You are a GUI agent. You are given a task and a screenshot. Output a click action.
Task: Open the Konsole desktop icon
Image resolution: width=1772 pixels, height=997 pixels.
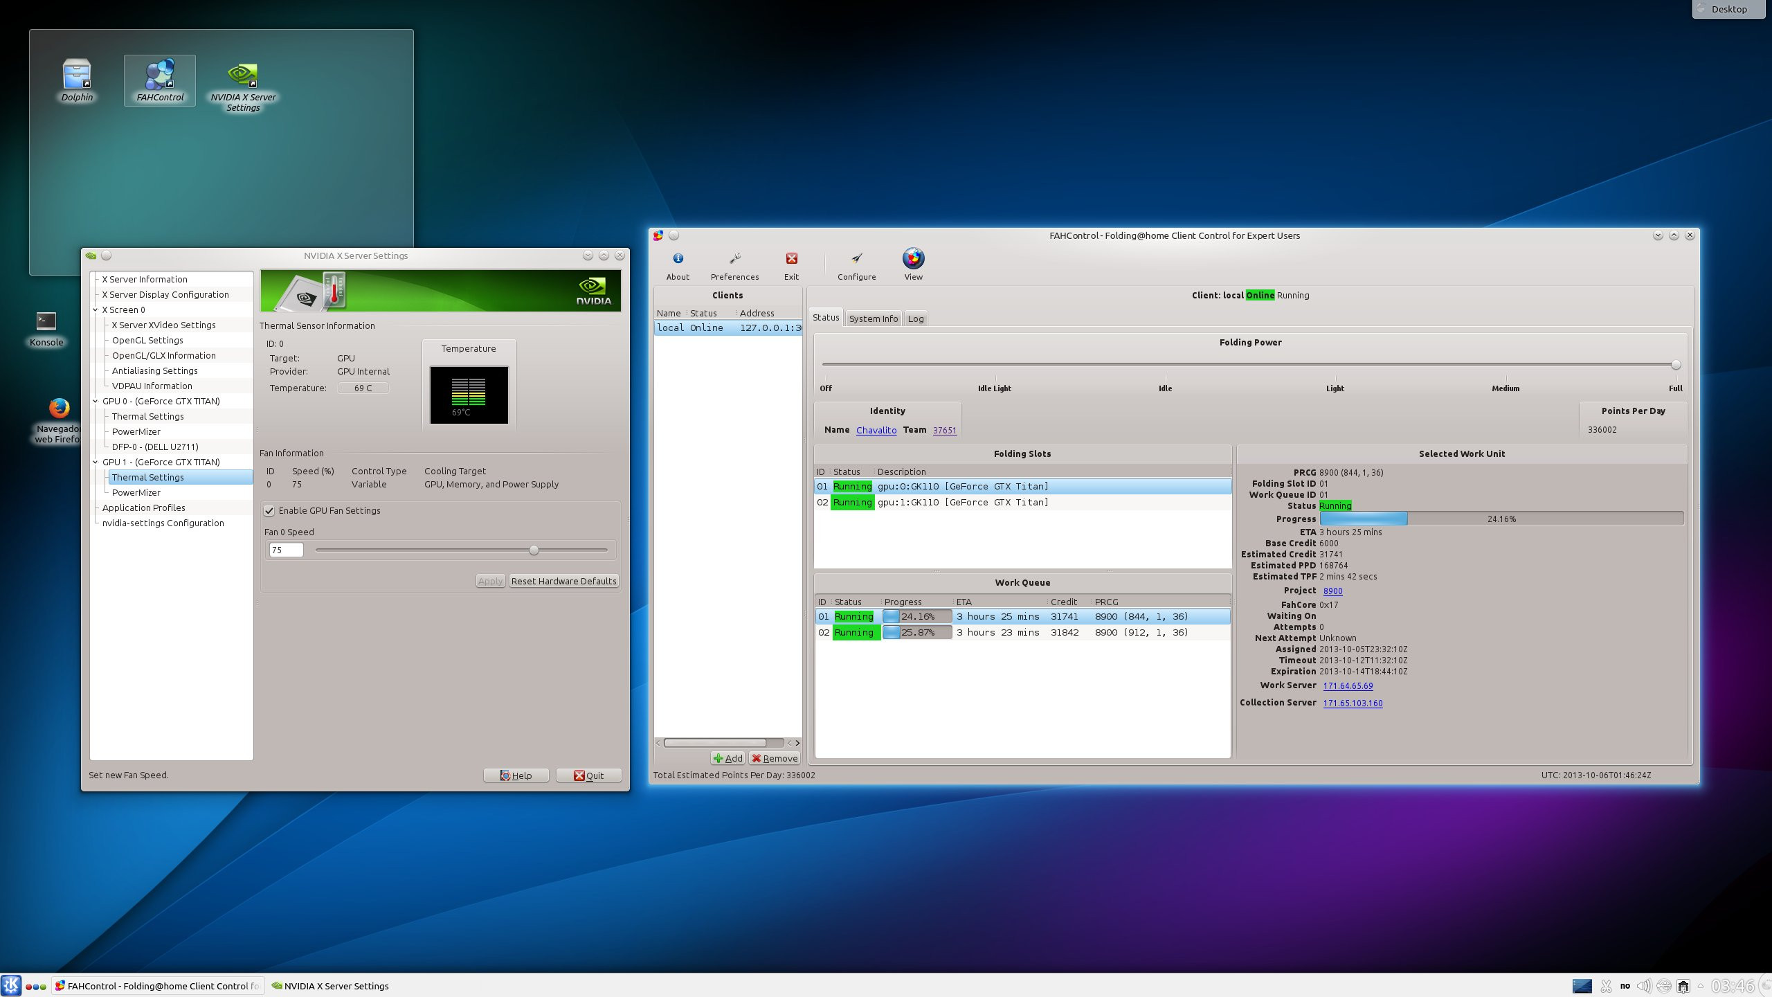[46, 329]
